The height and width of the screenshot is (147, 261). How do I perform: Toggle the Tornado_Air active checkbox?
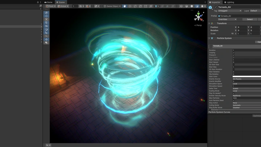click(x=216, y=7)
